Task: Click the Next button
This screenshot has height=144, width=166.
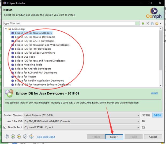Action: [114, 137]
